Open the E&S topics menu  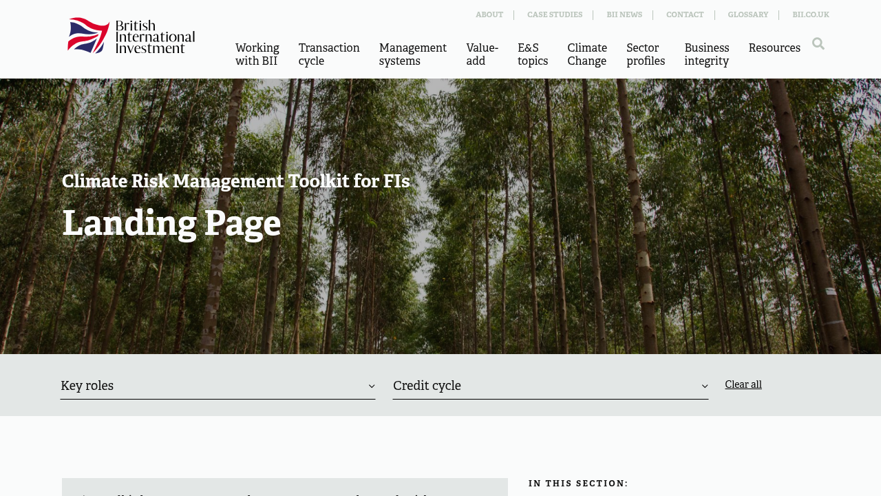pos(533,54)
